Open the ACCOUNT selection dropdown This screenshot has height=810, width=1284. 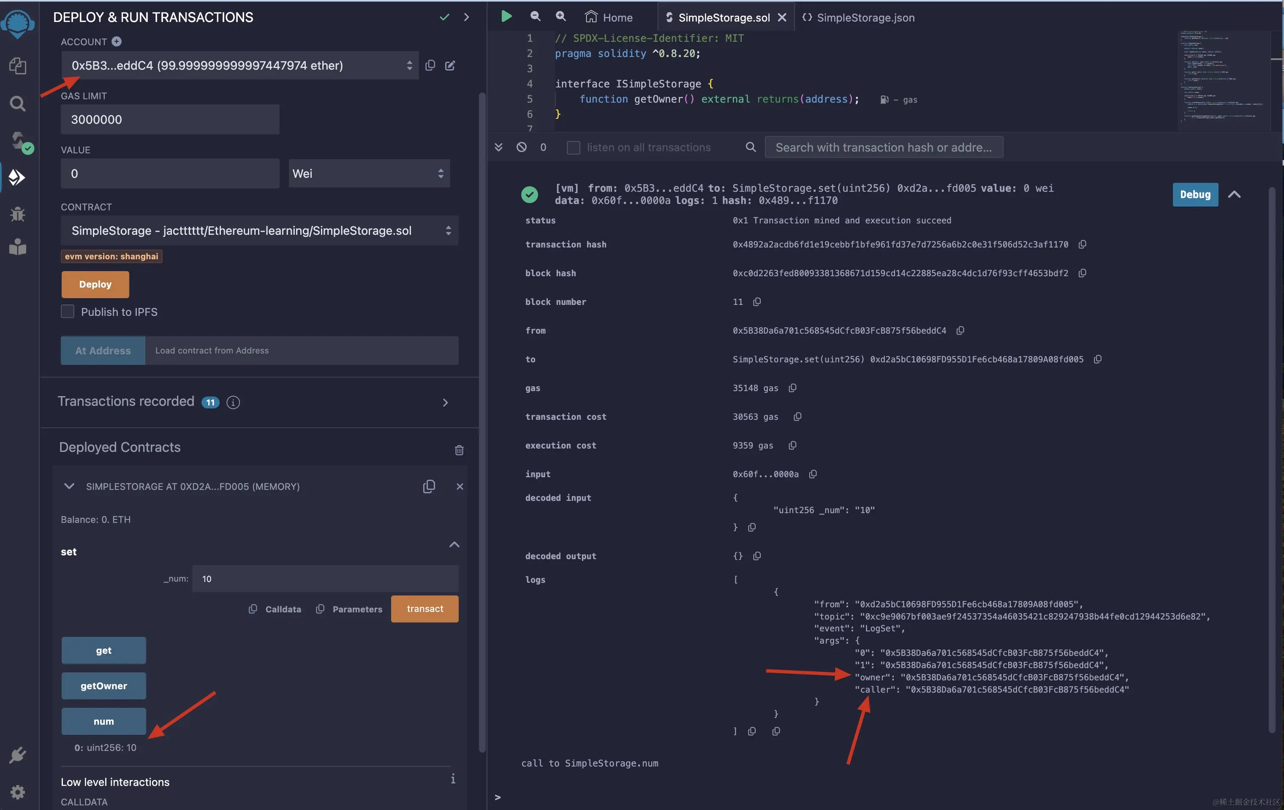[x=240, y=65]
